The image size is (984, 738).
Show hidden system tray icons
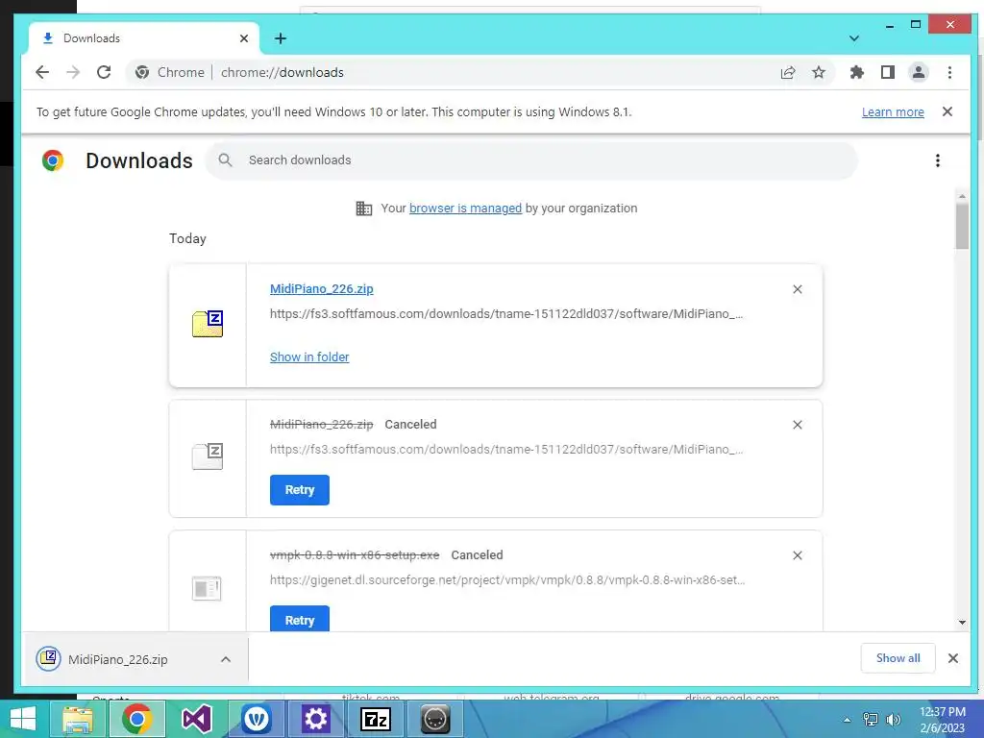pos(848,720)
